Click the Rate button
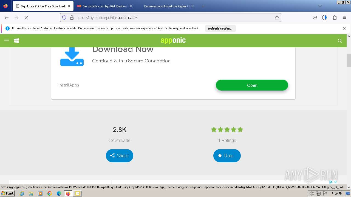The image size is (351, 197). pyautogui.click(x=227, y=156)
